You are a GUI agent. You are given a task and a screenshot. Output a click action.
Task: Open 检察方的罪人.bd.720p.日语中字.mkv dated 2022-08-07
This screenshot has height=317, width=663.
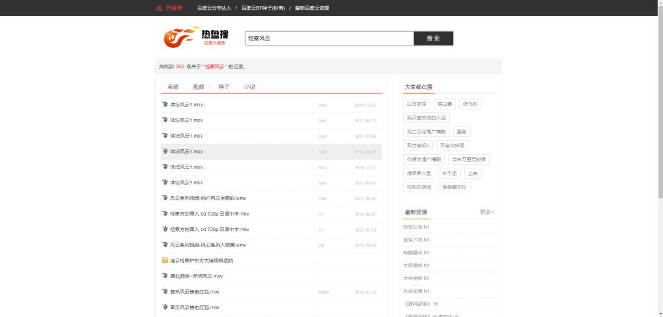(x=209, y=214)
